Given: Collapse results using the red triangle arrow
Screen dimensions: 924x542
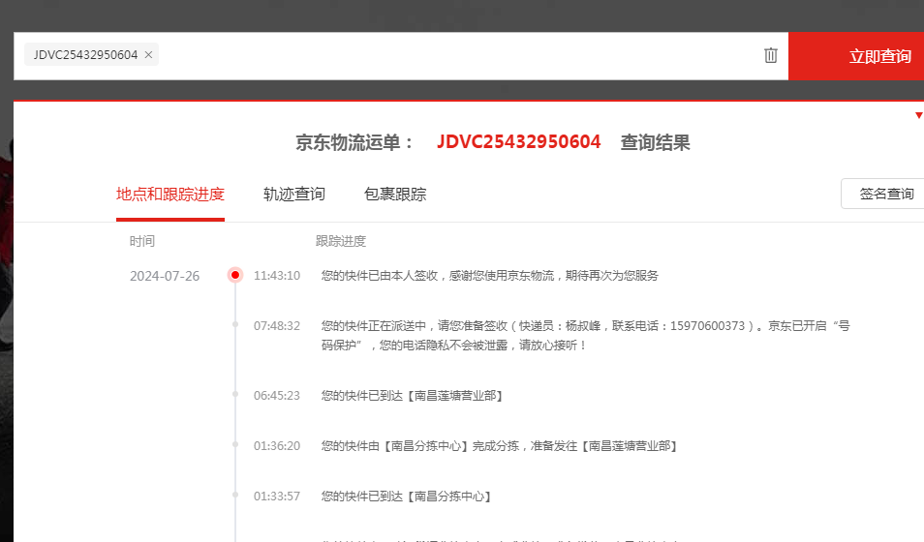Looking at the screenshot, I should [x=919, y=115].
